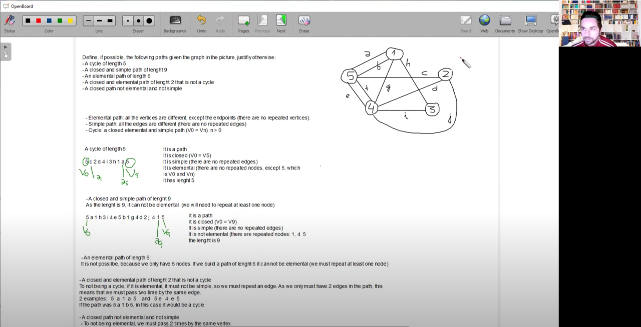Click graph node 3 on the board

[x=432, y=109]
